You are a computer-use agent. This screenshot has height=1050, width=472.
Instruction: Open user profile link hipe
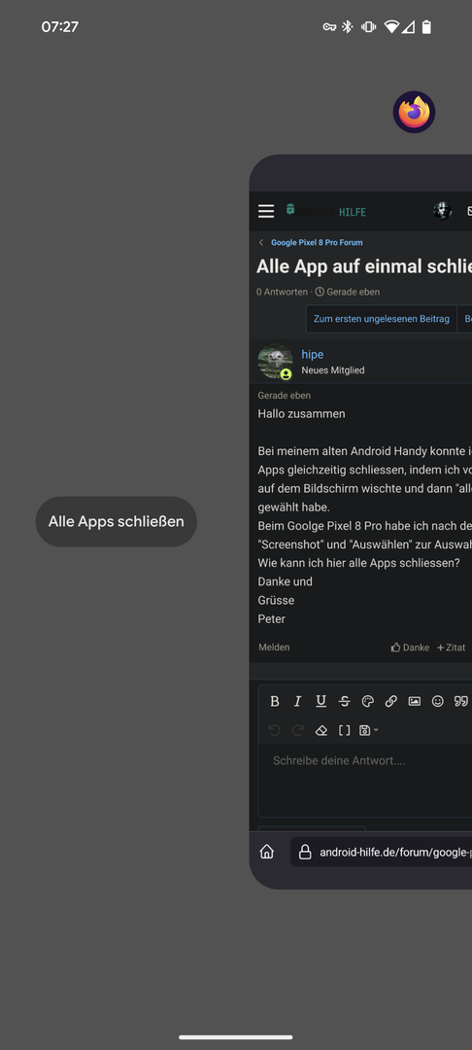point(312,354)
